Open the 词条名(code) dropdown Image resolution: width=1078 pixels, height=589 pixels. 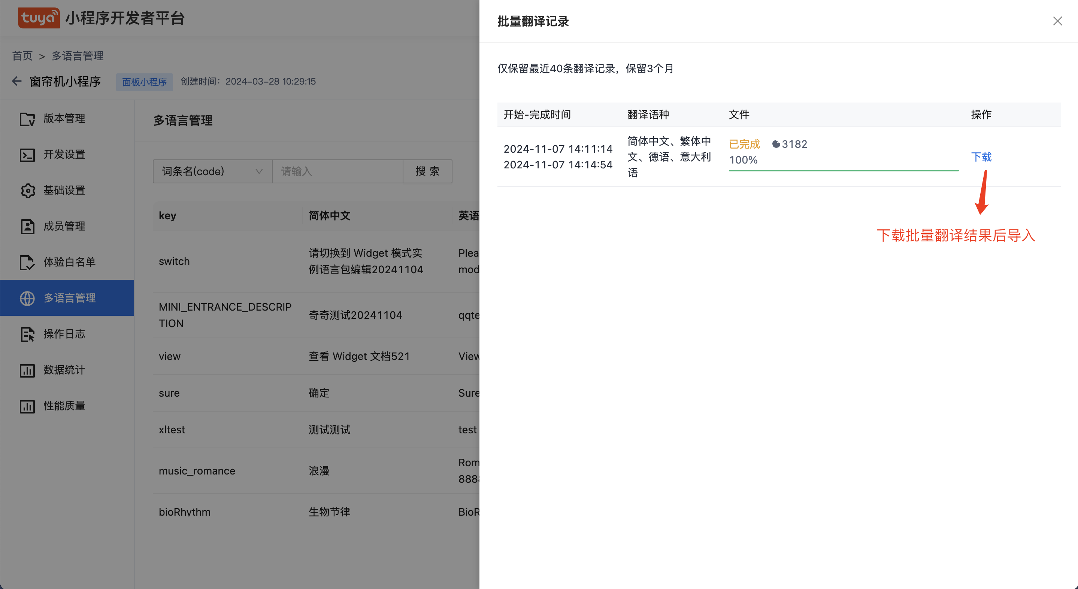coord(213,171)
